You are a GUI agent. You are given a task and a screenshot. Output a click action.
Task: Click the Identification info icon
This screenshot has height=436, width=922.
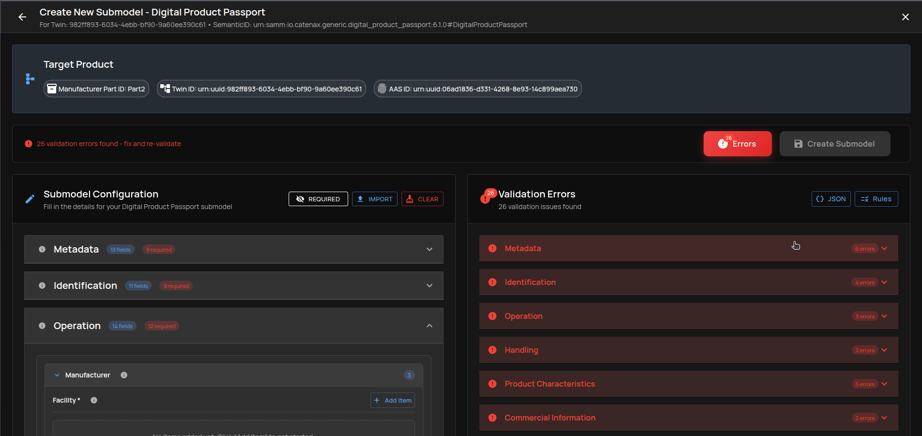pos(42,286)
